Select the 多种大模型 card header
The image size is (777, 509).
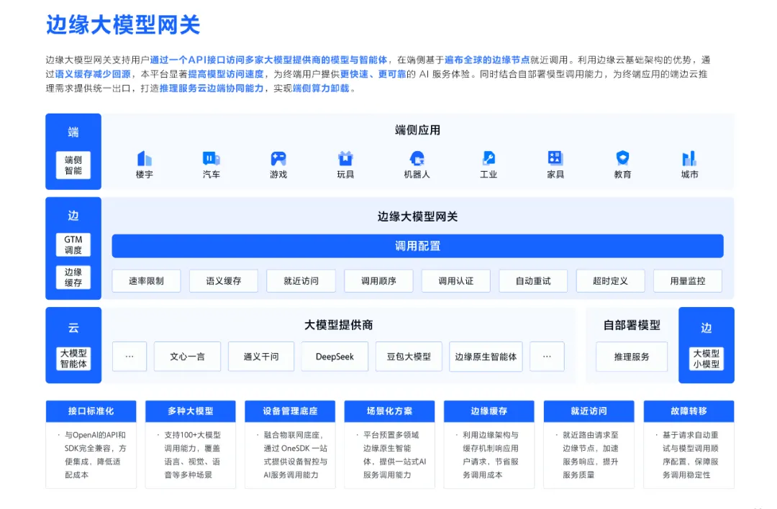[x=190, y=411]
